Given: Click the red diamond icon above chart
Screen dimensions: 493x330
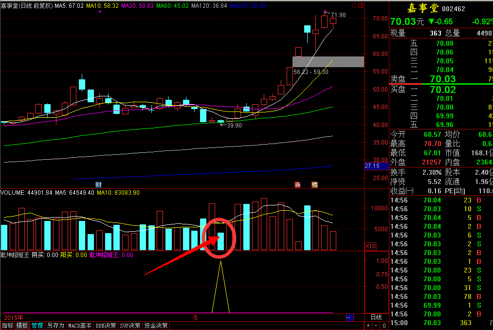Looking at the screenshot, I should click(x=354, y=5).
